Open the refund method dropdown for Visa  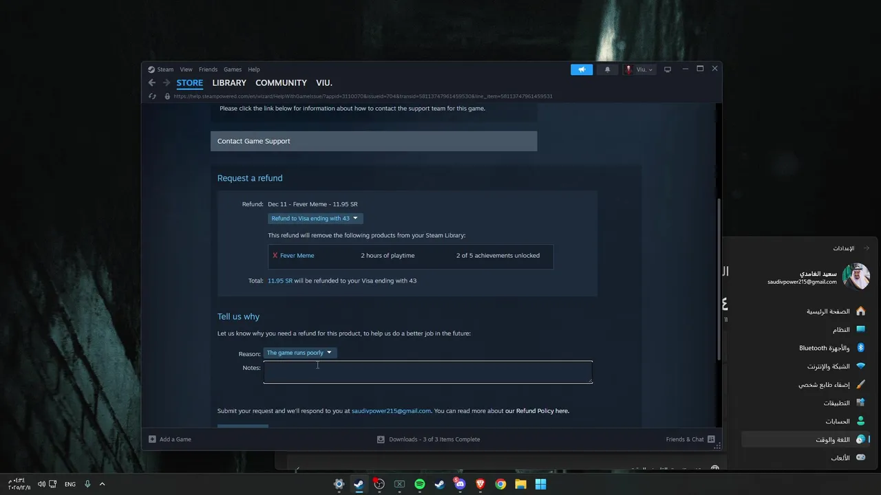coord(315,219)
